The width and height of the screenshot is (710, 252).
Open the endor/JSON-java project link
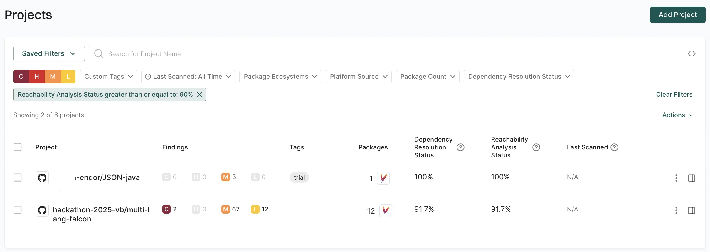click(x=107, y=177)
